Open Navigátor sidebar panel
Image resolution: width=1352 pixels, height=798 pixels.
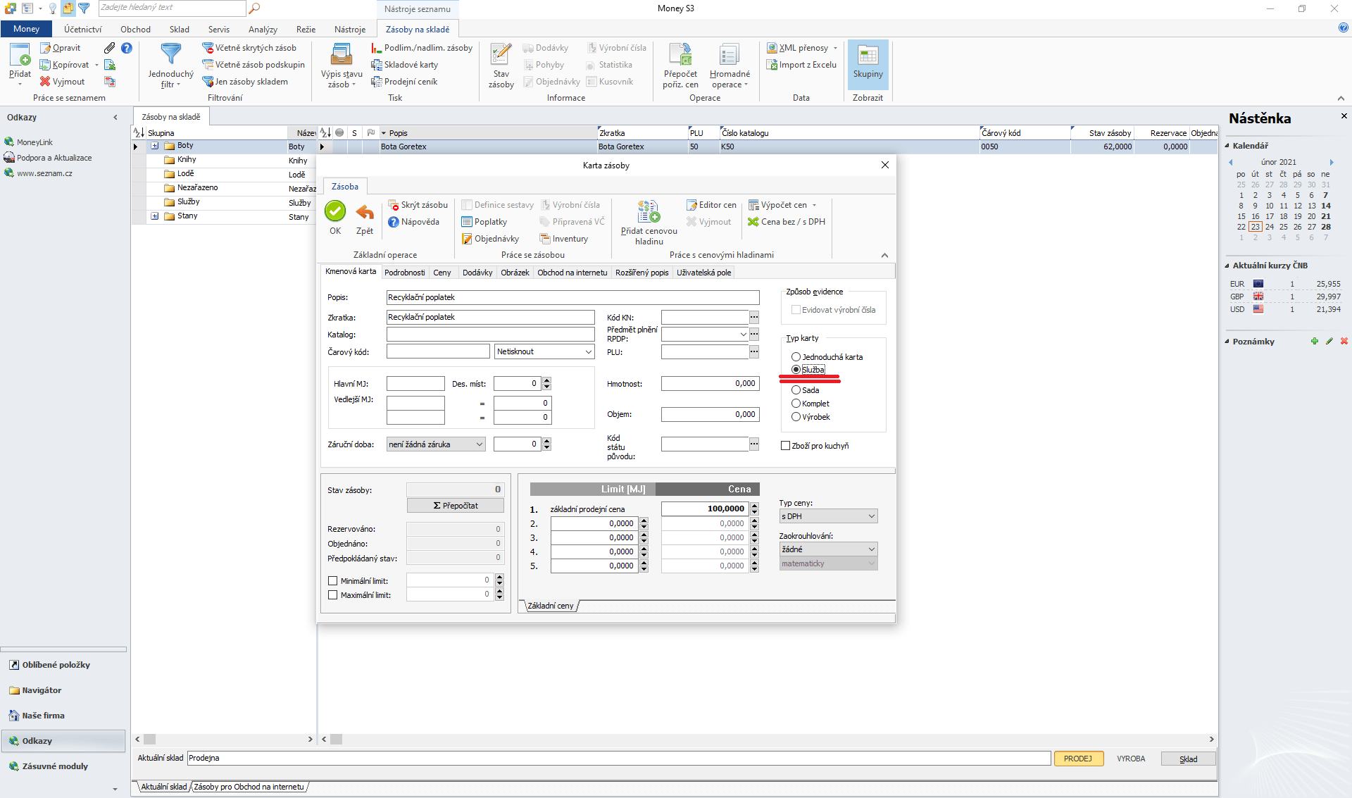[x=42, y=690]
